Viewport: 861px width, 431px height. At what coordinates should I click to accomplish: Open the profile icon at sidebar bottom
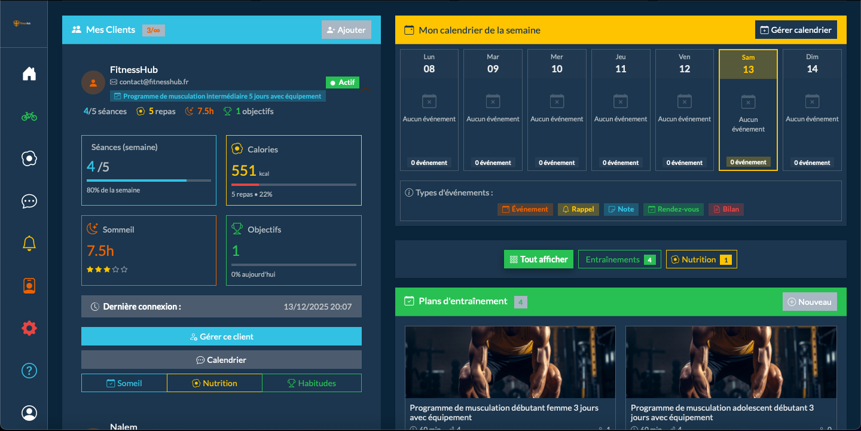(x=29, y=413)
